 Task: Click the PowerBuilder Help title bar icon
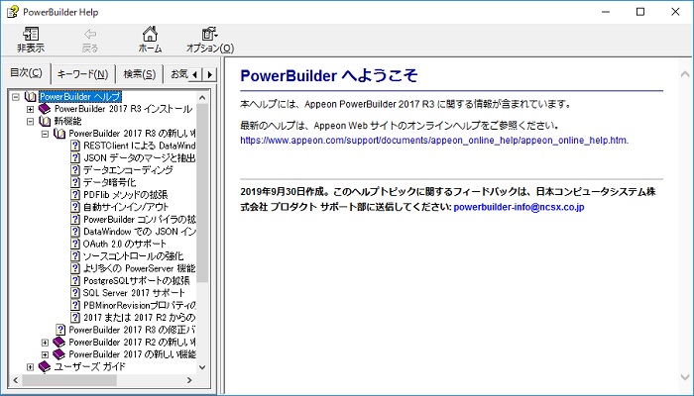[12, 12]
